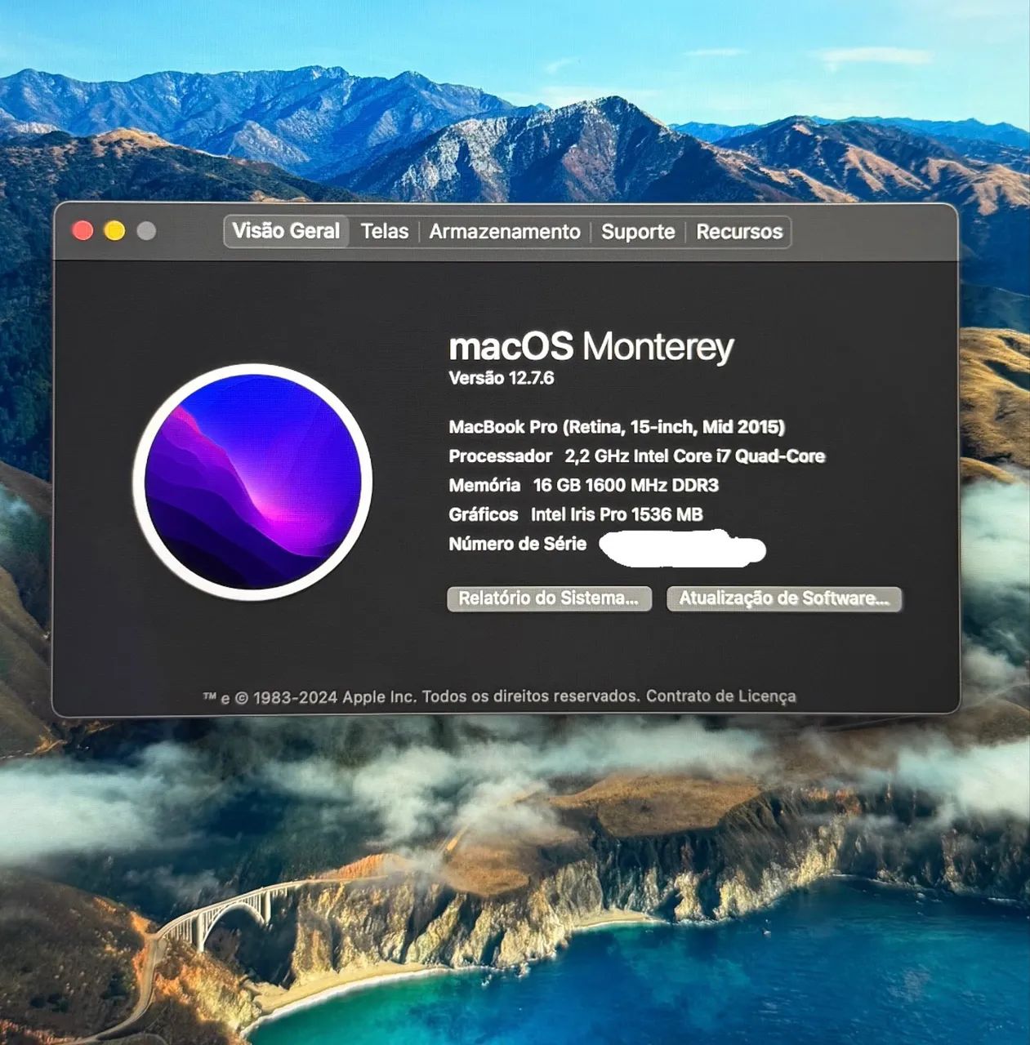Screen dimensions: 1030x1045
Task: Minimize window with the yellow button
Action: tap(114, 231)
